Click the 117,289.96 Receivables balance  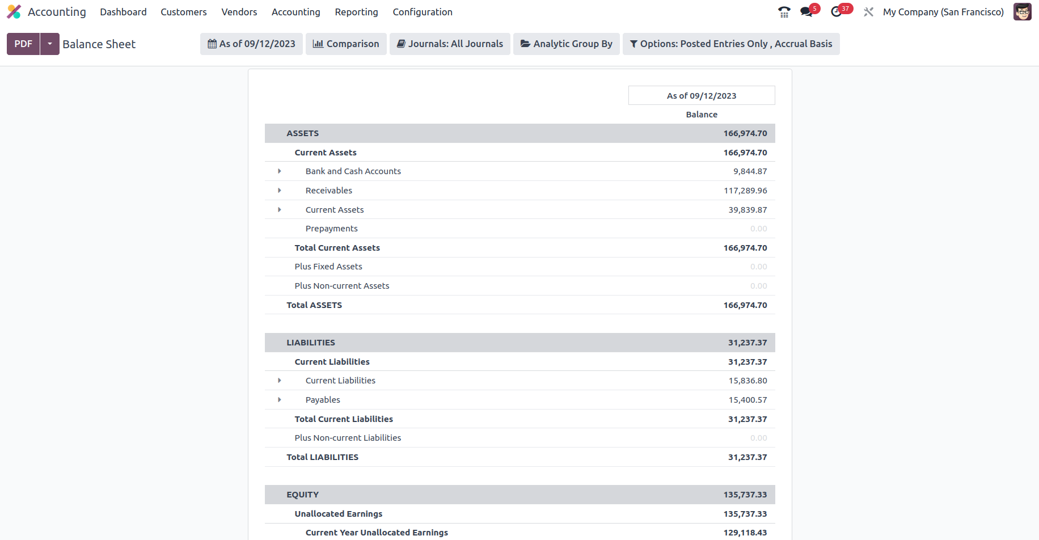tap(745, 191)
